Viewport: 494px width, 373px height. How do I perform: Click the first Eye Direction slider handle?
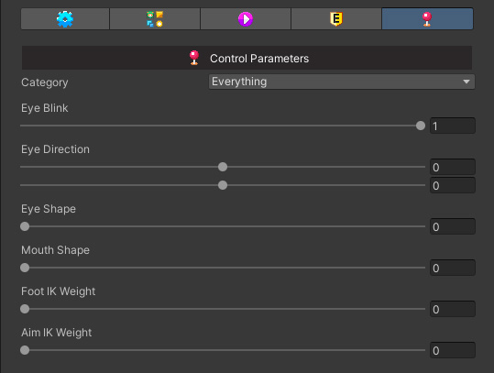coord(223,167)
